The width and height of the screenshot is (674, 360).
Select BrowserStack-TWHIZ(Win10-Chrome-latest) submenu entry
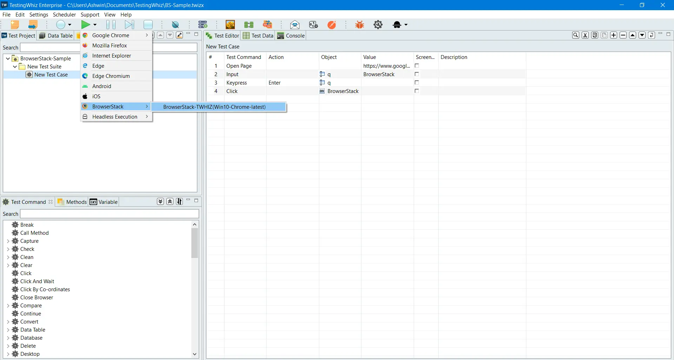[214, 107]
